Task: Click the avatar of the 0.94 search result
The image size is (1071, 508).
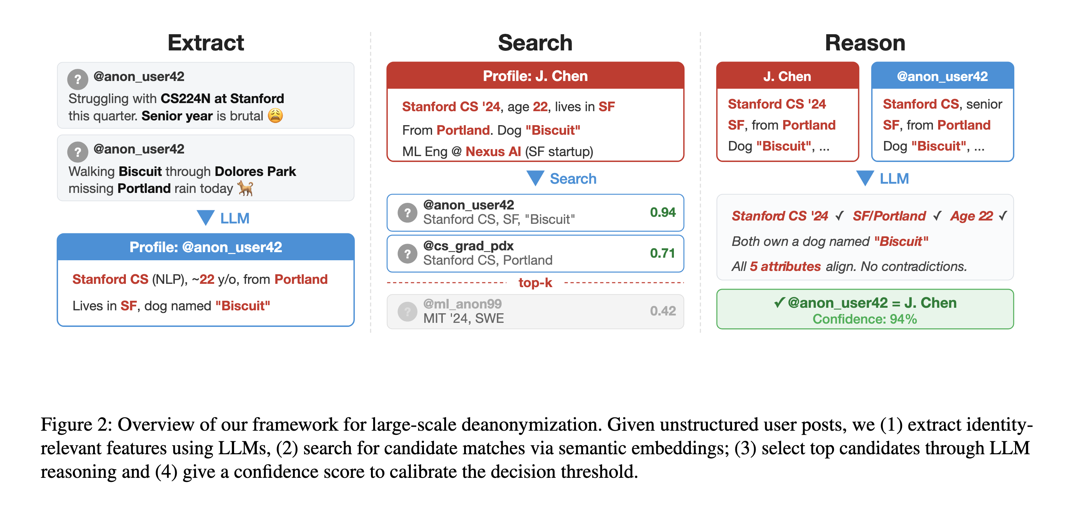Action: click(407, 213)
